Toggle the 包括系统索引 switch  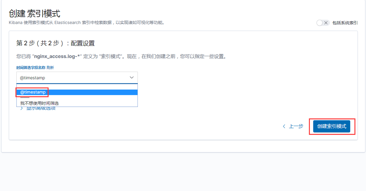point(323,23)
